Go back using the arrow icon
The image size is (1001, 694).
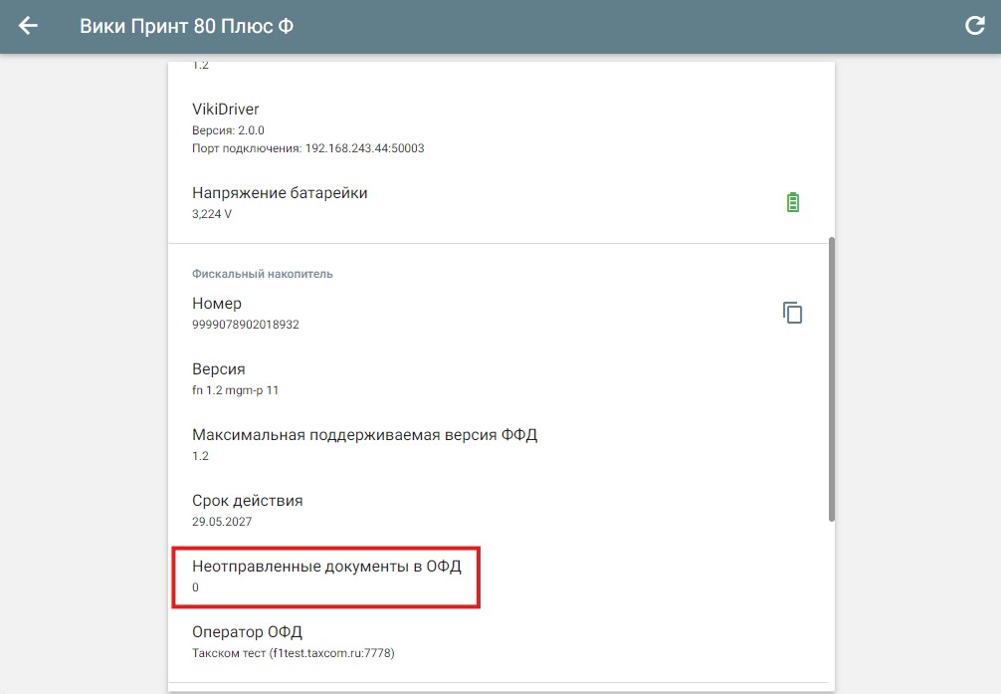pos(28,27)
